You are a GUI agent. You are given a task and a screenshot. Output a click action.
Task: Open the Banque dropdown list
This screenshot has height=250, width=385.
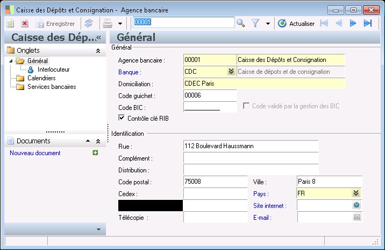click(x=231, y=72)
